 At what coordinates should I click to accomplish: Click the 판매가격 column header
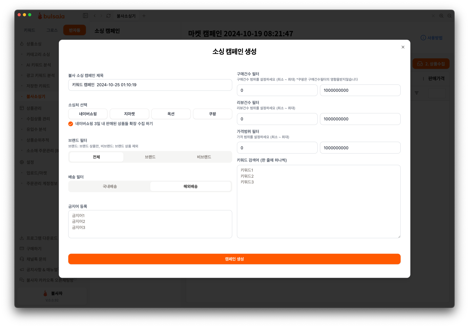tap(436, 79)
